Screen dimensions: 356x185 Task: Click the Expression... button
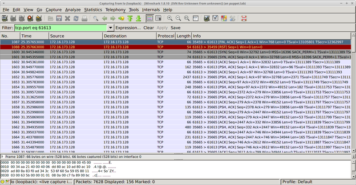[x=128, y=28]
